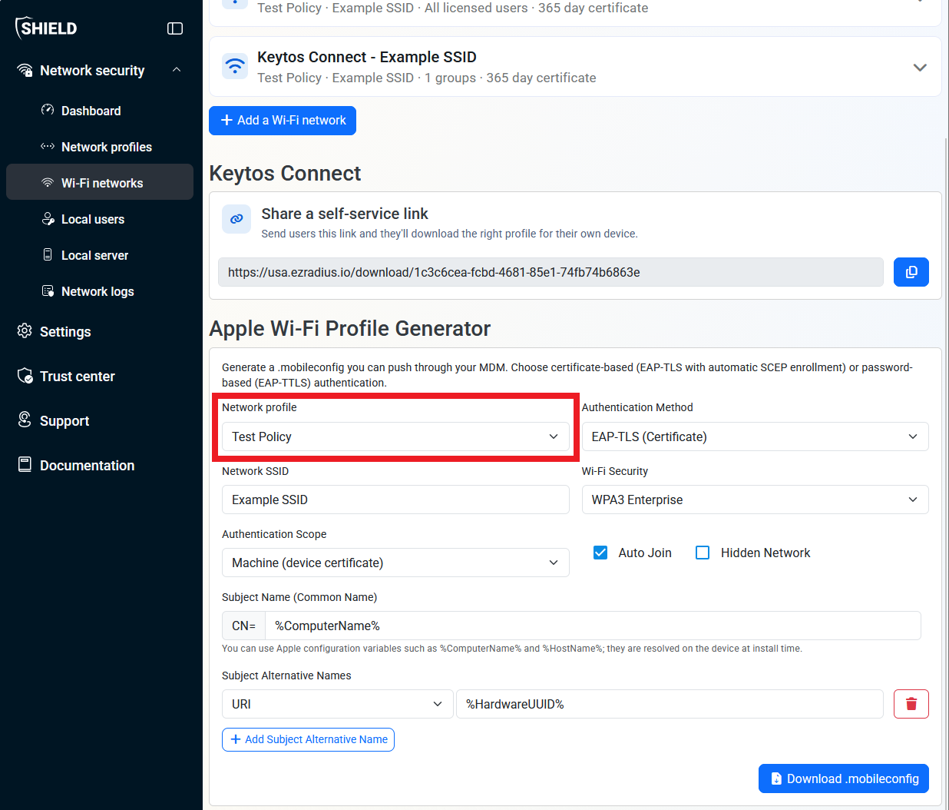Viewport: 949px width, 810px height.
Task: Open Wi-Fi Security dropdown showing WPA3 Enterprise
Action: pyautogui.click(x=755, y=500)
